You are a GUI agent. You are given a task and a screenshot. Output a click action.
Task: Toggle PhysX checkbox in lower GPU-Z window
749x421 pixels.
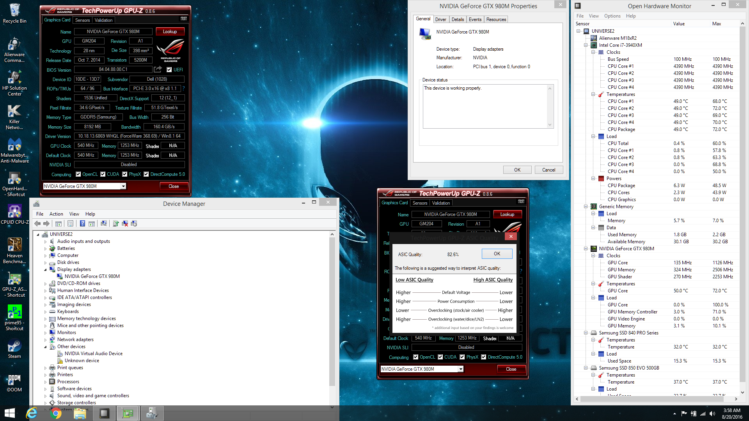[462, 357]
